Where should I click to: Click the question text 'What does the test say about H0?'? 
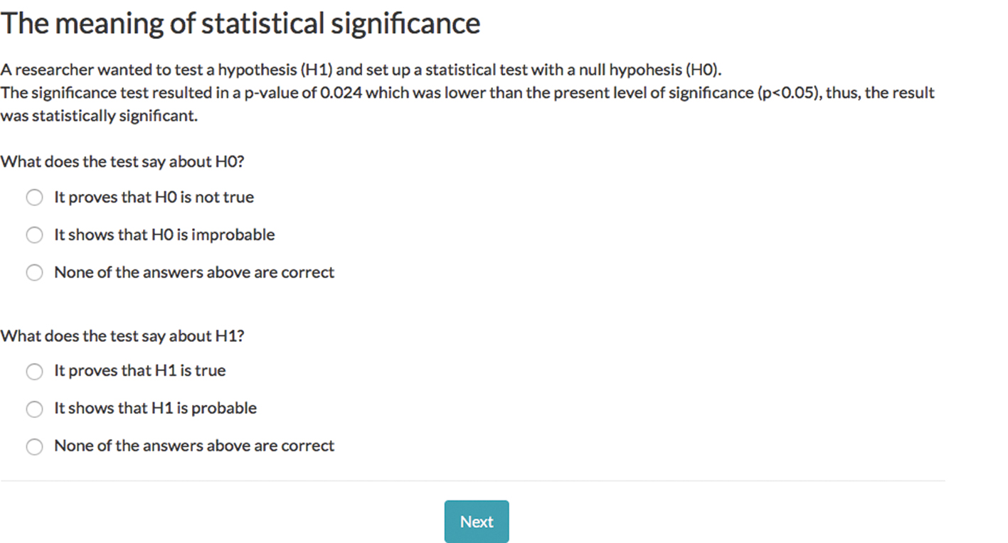pyautogui.click(x=122, y=161)
